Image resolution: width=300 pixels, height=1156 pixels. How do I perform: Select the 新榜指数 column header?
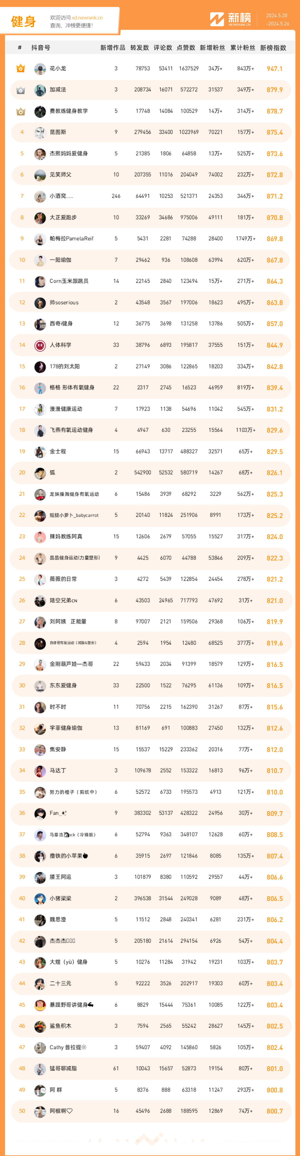pos(273,48)
